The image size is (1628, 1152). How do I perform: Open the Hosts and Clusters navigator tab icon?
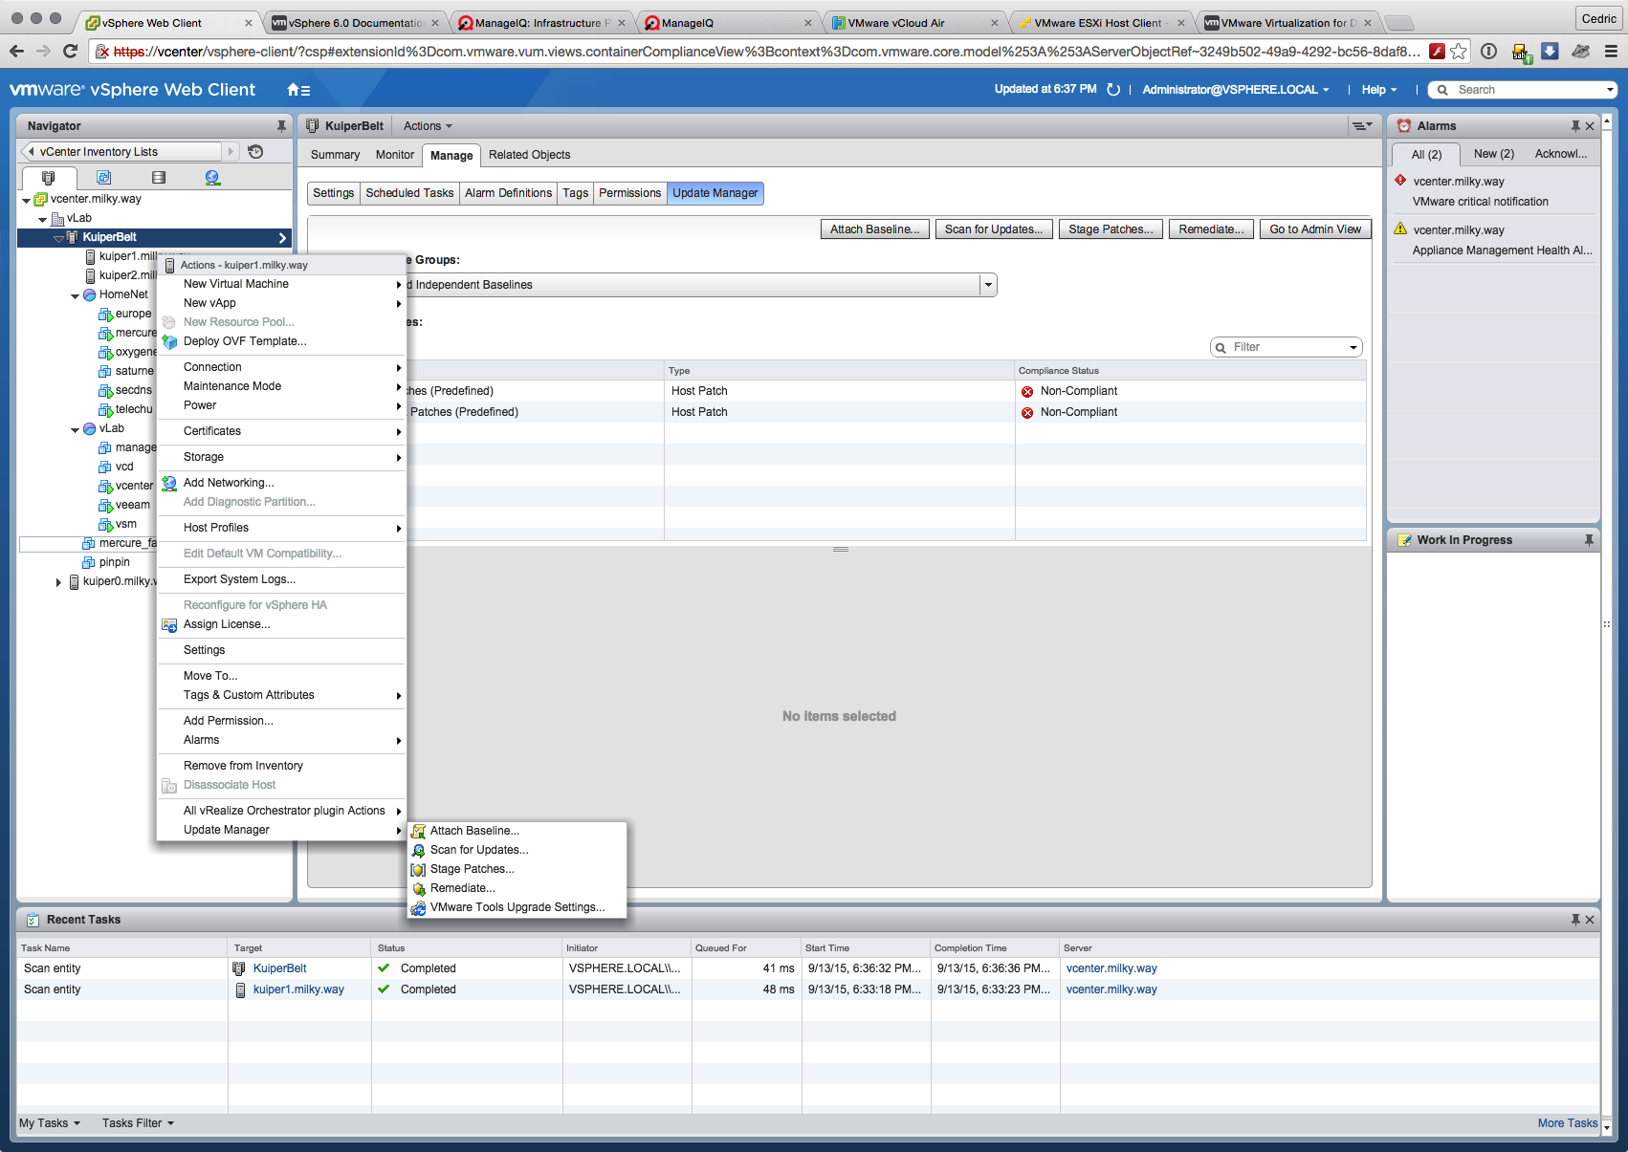click(49, 178)
